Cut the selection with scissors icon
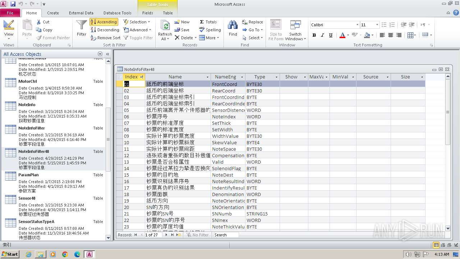The image size is (460, 259). (43, 22)
